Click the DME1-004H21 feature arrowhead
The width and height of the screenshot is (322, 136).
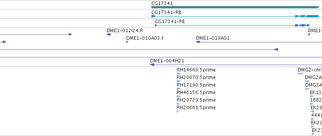click(x=152, y=65)
